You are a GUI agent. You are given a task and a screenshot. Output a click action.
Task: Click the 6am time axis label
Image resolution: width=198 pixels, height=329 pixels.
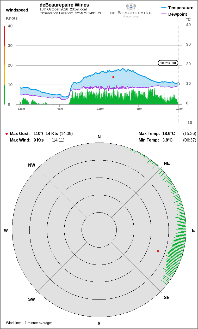click(x=60, y=109)
